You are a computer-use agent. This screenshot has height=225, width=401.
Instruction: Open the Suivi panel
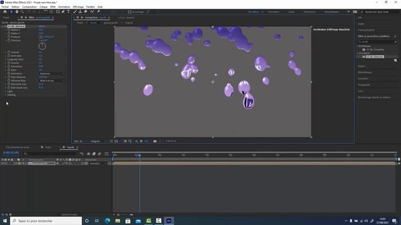point(360,91)
